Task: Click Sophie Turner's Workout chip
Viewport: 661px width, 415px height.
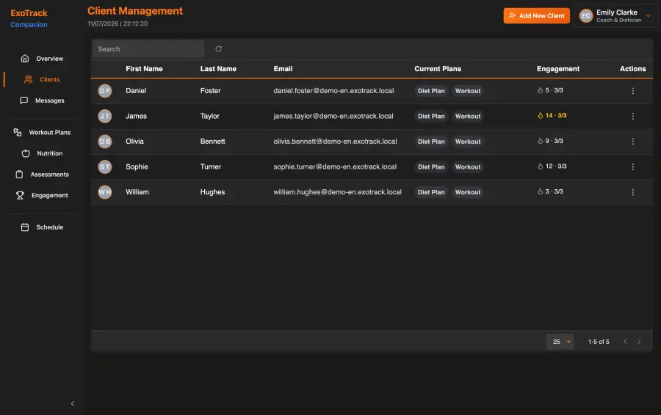Action: [x=468, y=166]
